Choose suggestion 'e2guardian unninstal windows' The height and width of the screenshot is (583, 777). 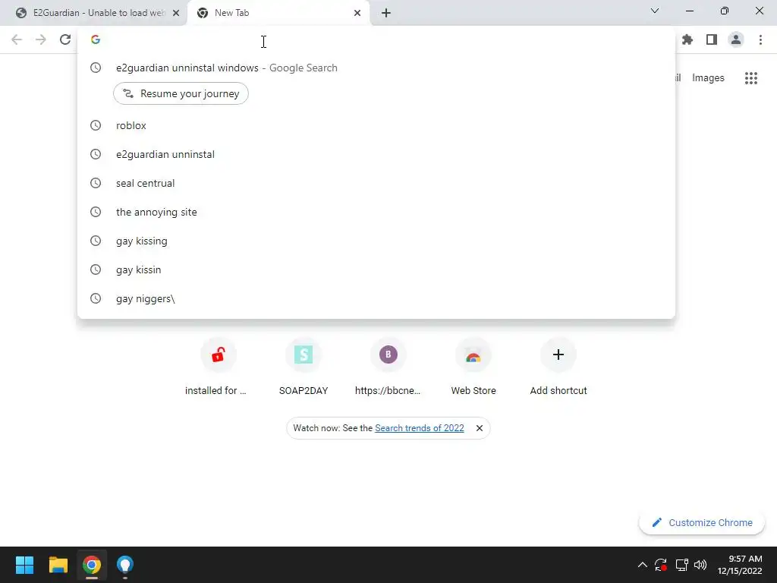376,68
